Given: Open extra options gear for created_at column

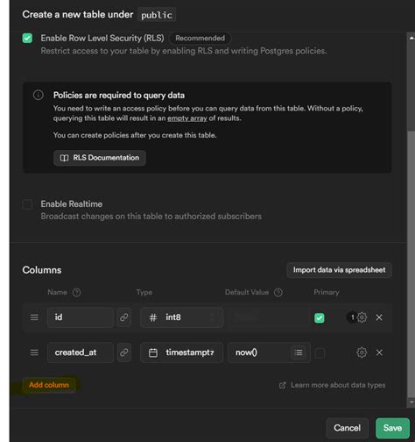Looking at the screenshot, I should [362, 353].
